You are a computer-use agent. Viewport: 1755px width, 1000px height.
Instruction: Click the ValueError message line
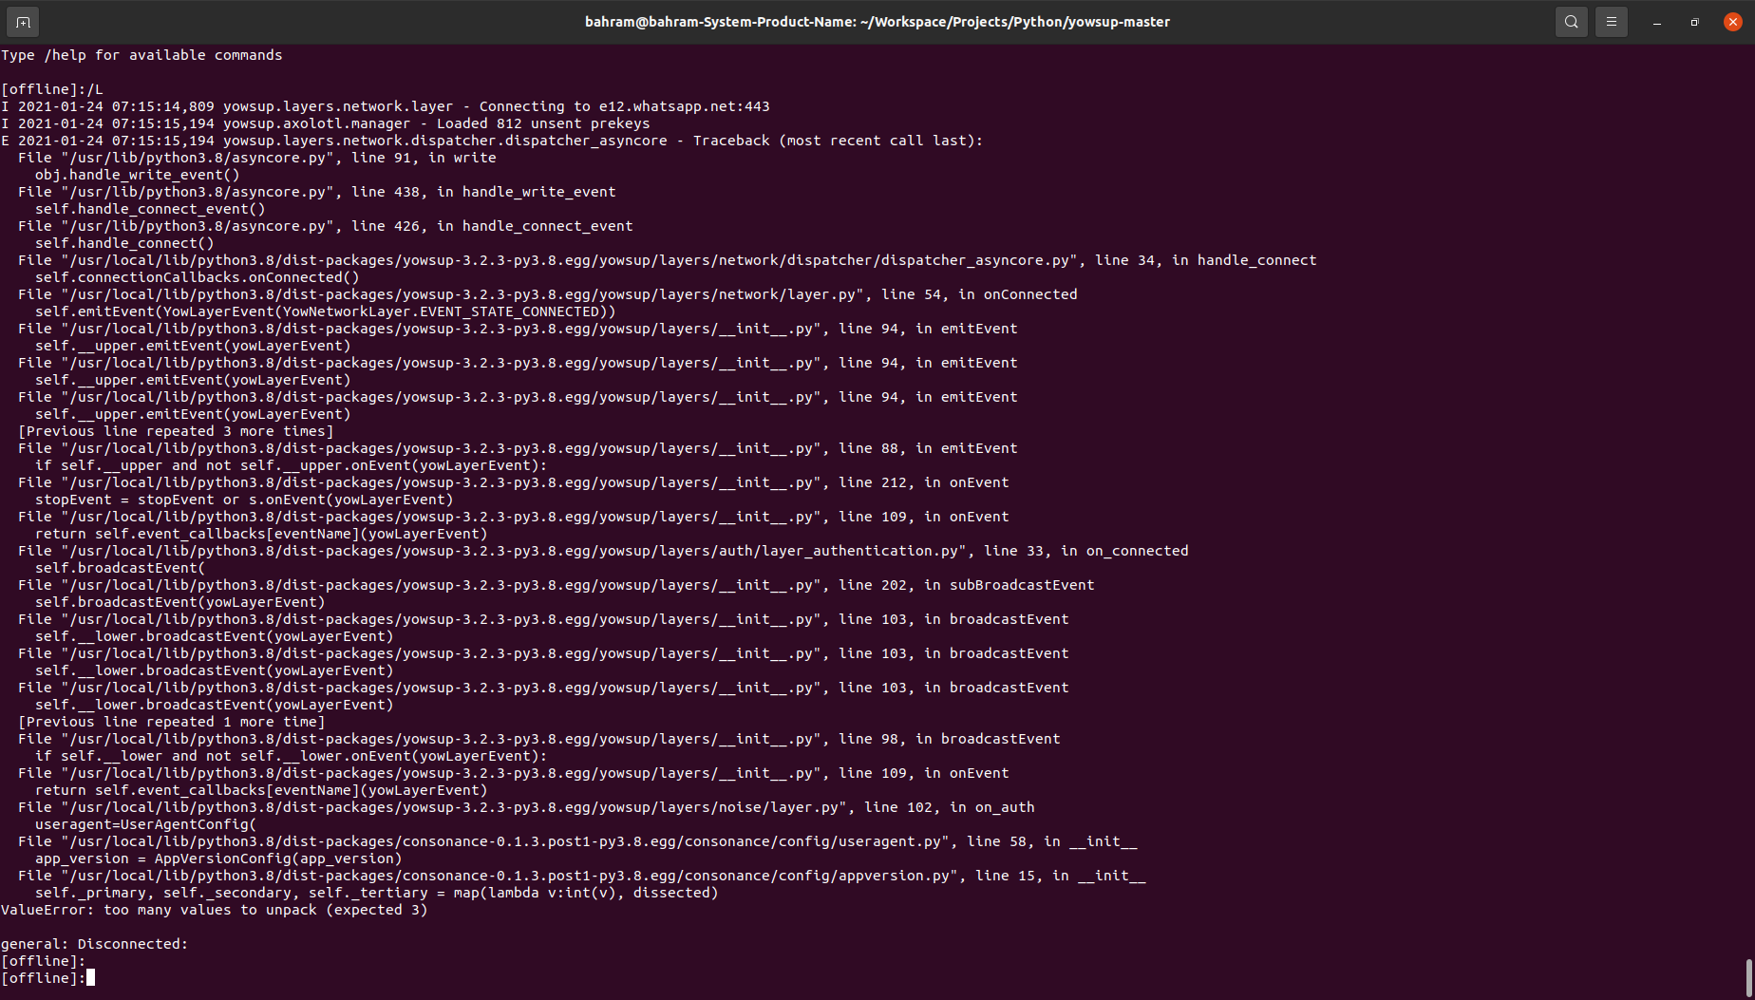click(214, 910)
